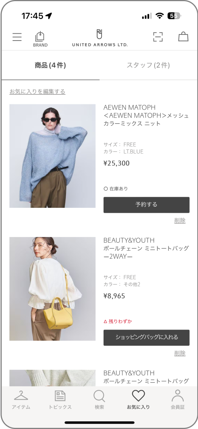Tap the 検索 magnifier icon
The height and width of the screenshot is (429, 198).
(99, 400)
